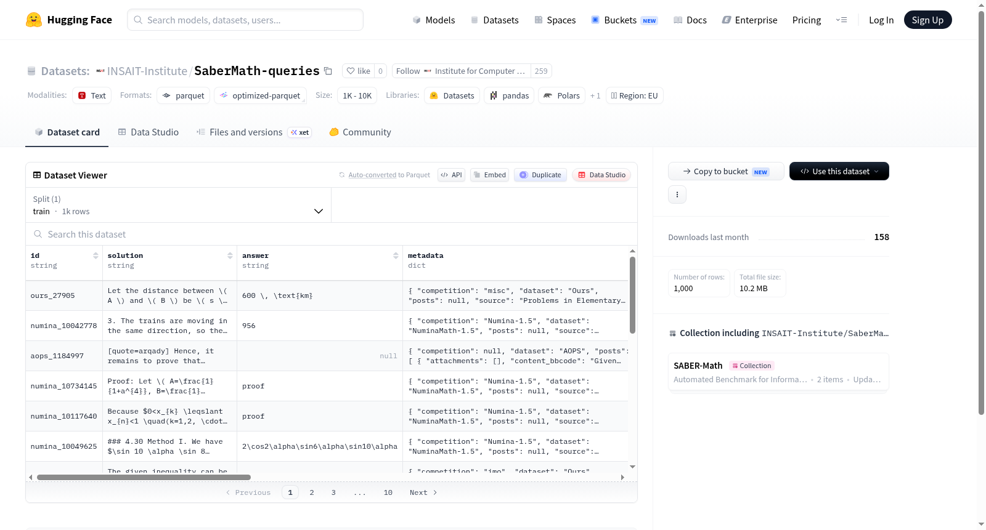The height and width of the screenshot is (530, 986).
Task: Switch to the Data Studio tab
Action: pyautogui.click(x=149, y=132)
